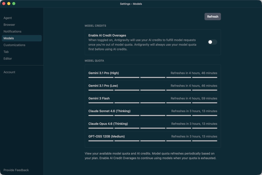Minimize the window with the yellow button

coord(9,4)
